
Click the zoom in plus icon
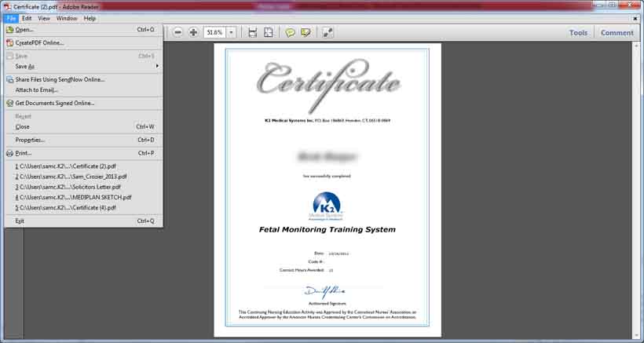coord(193,32)
